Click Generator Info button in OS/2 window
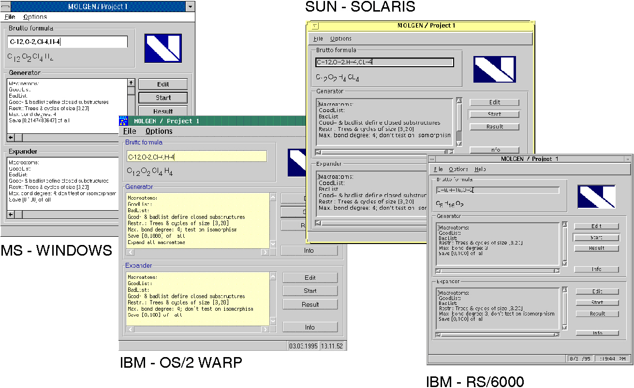634x388 pixels. coord(309,250)
